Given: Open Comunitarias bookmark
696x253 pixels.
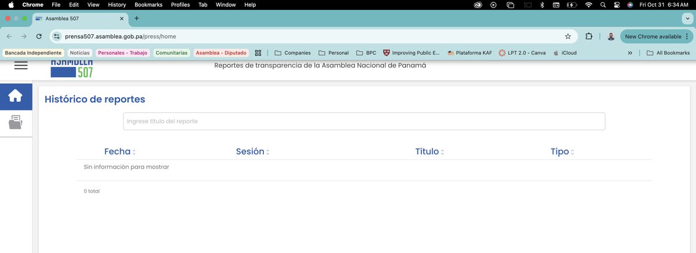Looking at the screenshot, I should (x=172, y=53).
